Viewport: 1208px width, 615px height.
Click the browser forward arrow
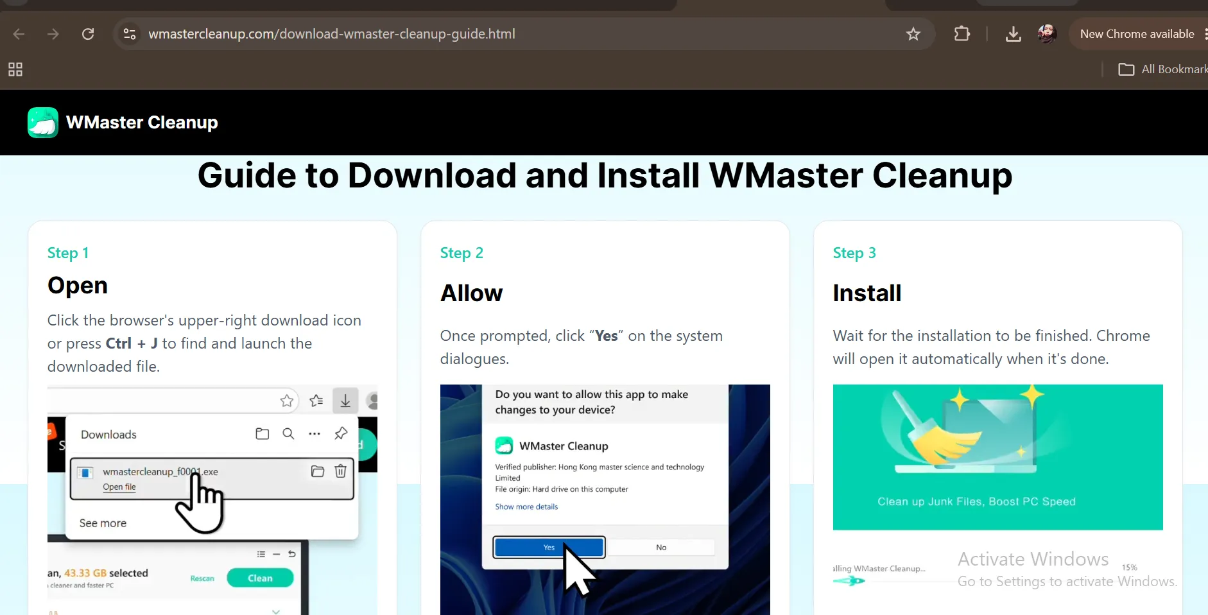53,34
